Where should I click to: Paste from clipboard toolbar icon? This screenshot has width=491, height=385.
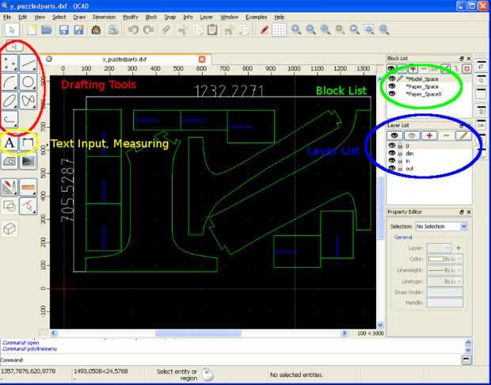[x=212, y=30]
